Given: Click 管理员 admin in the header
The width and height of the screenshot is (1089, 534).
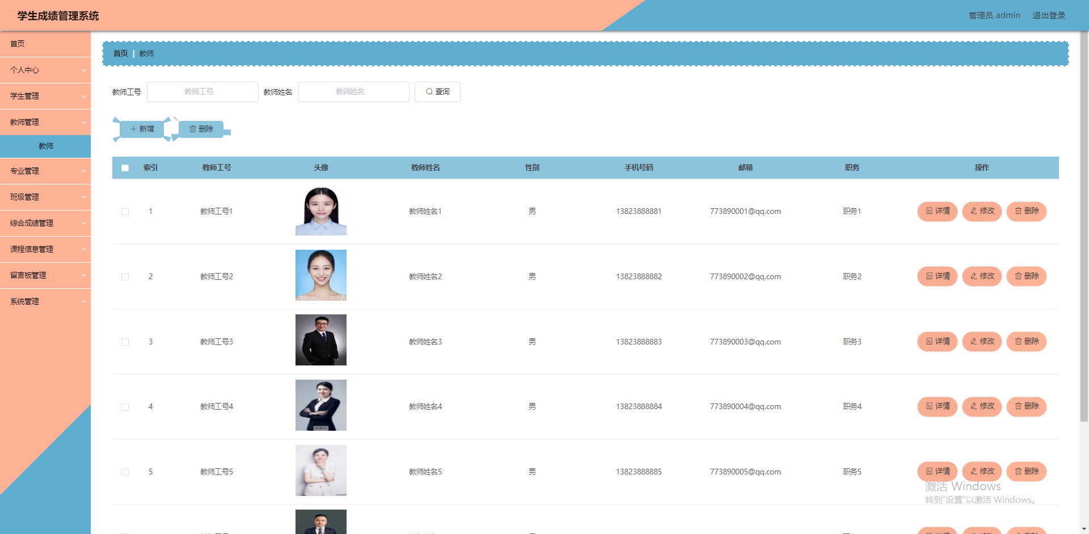Looking at the screenshot, I should [994, 15].
